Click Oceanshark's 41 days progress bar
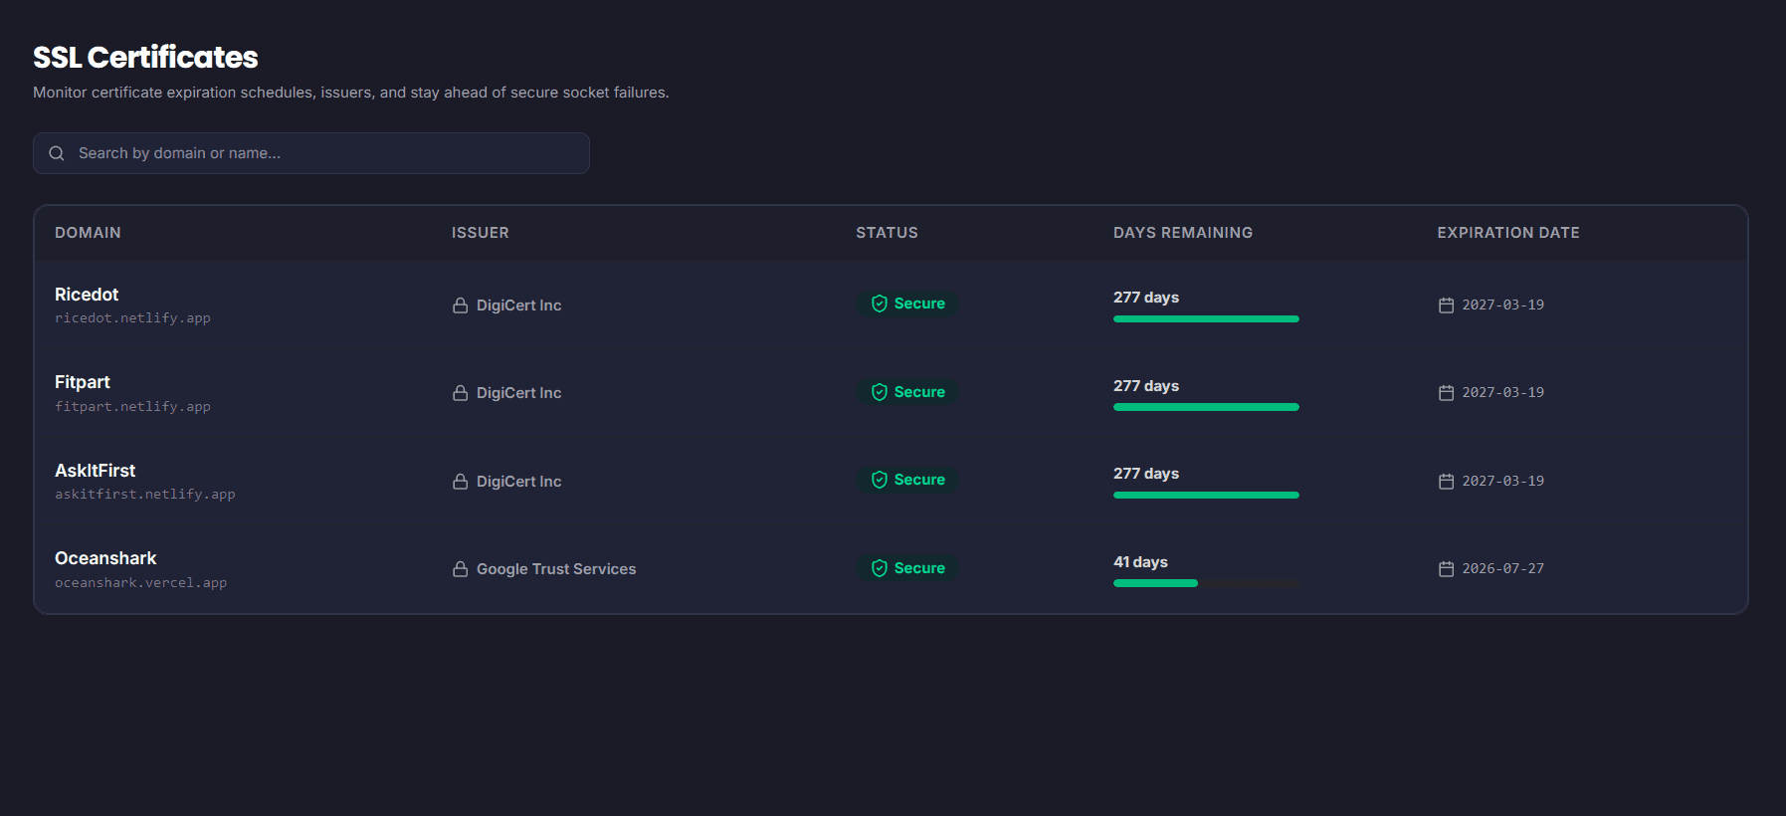The height and width of the screenshot is (816, 1786). [1206, 583]
